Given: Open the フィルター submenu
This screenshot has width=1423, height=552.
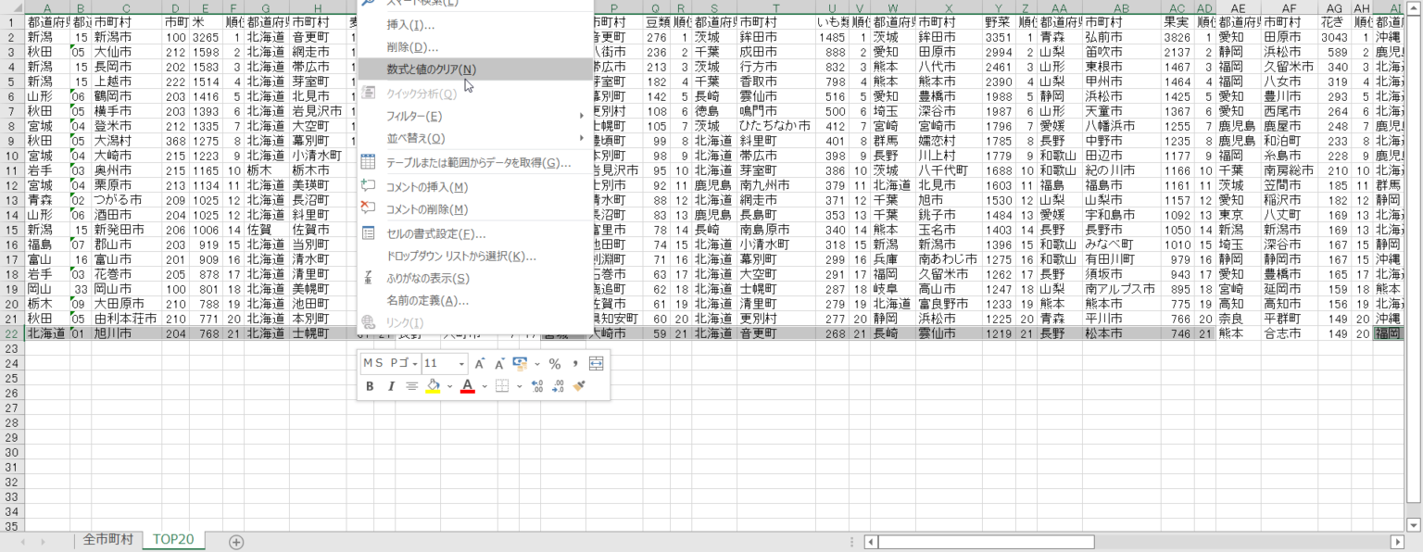Looking at the screenshot, I should [414, 117].
